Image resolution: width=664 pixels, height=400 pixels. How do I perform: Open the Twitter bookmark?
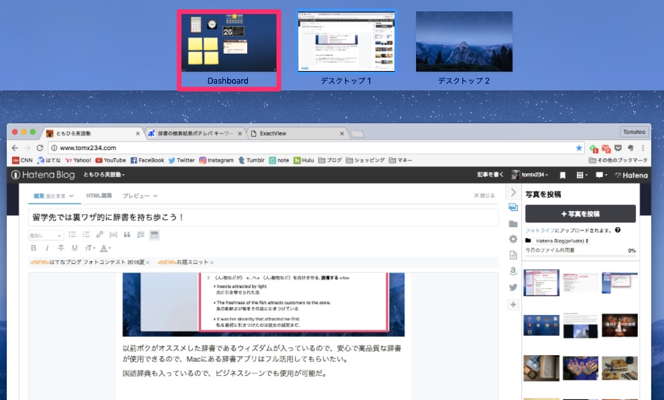182,160
